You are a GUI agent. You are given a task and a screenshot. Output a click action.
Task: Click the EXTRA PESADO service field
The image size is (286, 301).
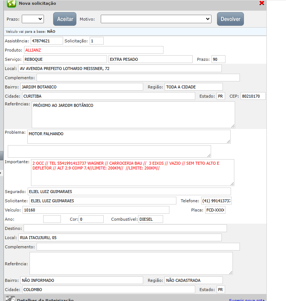[x=151, y=59]
